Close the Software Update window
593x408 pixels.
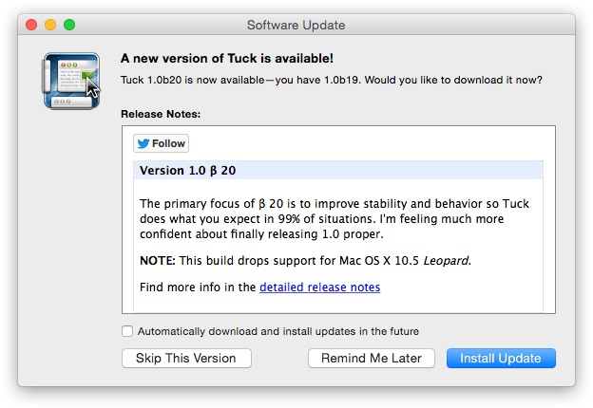(x=32, y=25)
